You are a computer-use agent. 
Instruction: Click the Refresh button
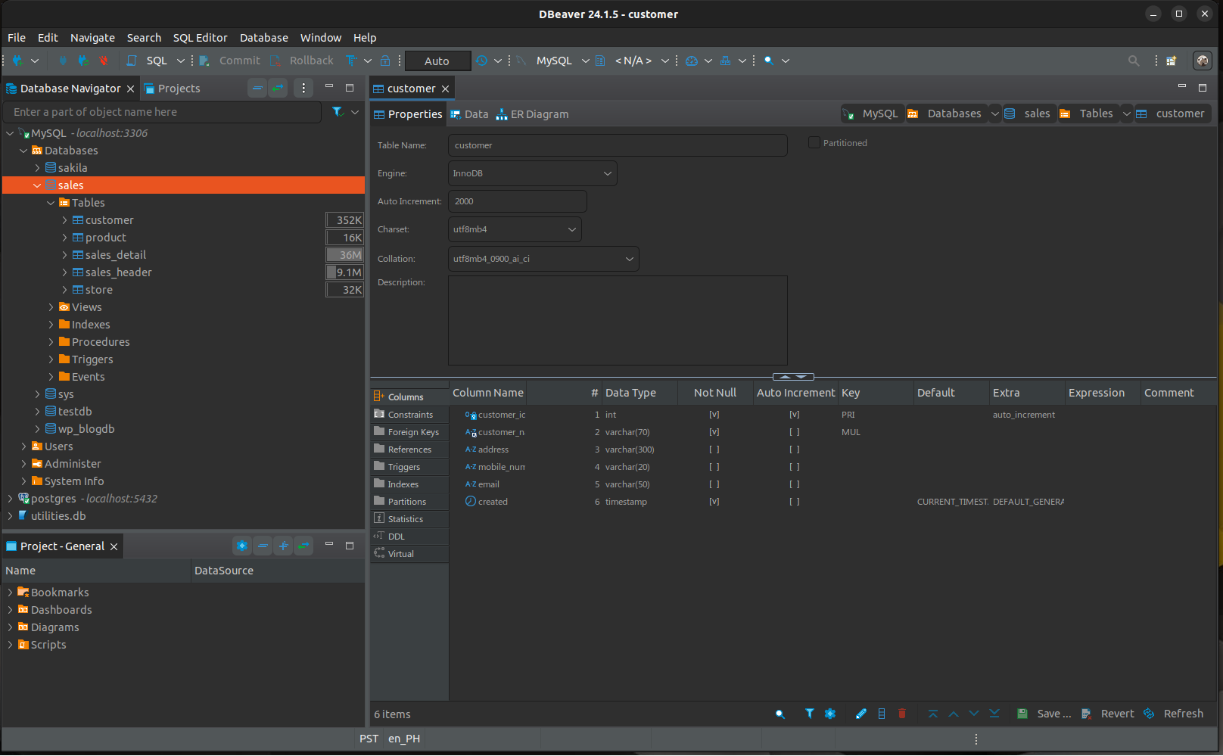1174,714
